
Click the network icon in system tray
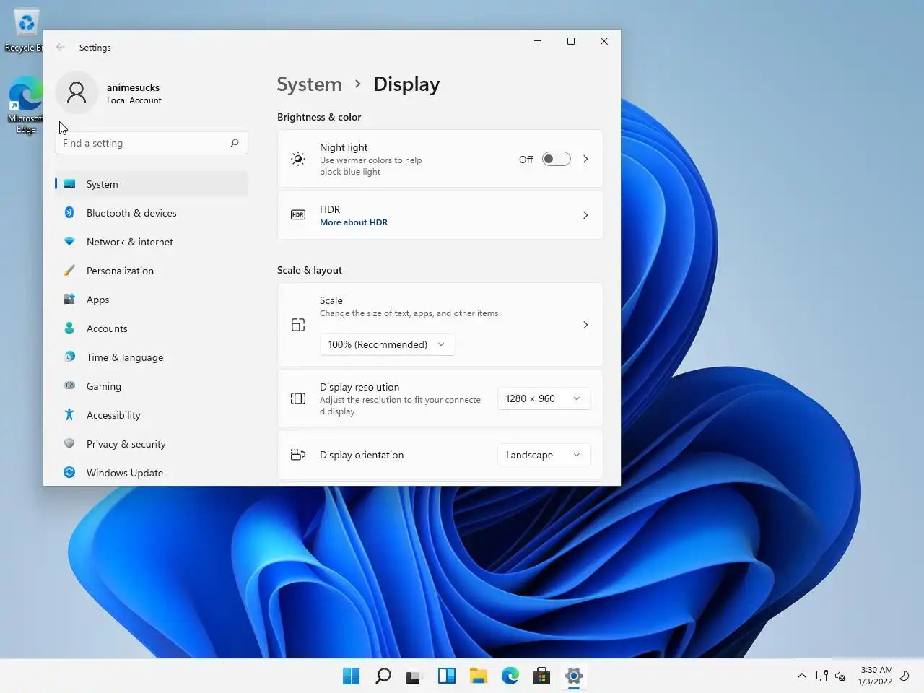821,676
